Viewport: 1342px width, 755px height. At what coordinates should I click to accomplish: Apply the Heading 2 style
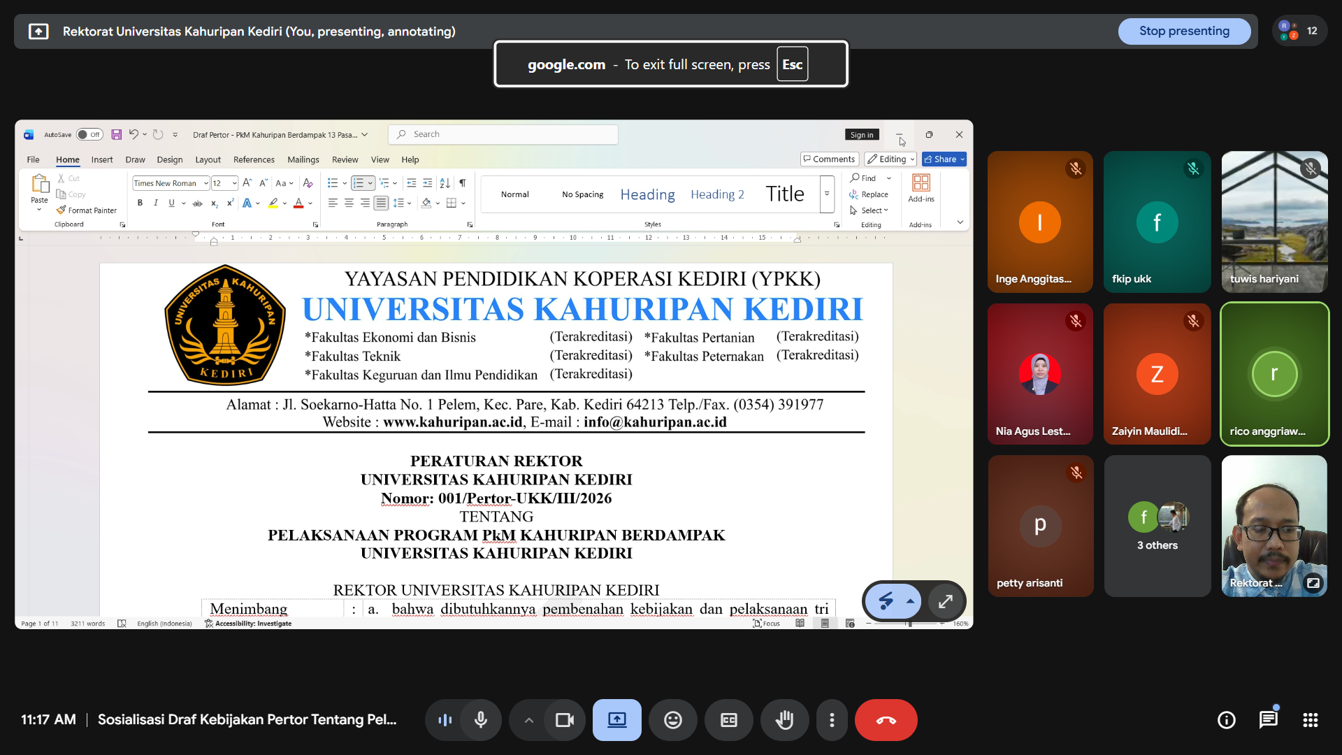pyautogui.click(x=717, y=194)
